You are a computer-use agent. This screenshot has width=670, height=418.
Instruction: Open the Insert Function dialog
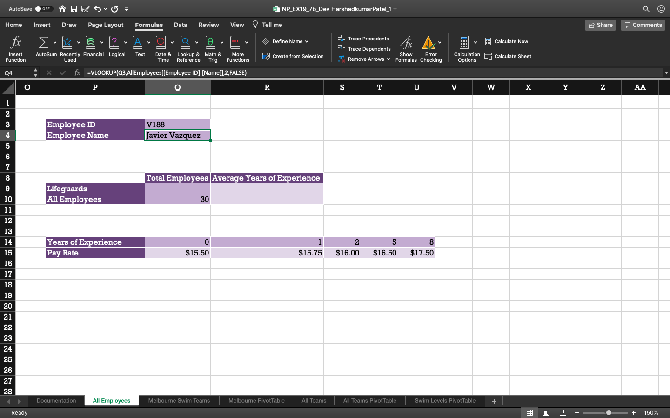(x=15, y=48)
